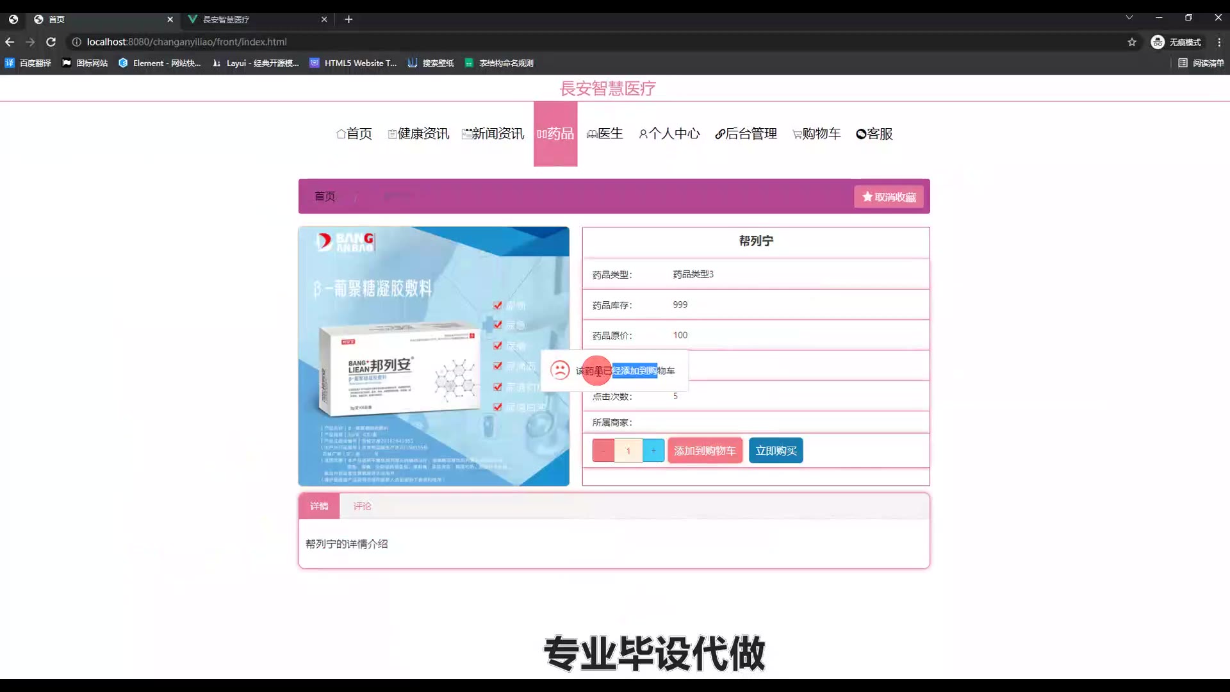This screenshot has width=1230, height=692.
Task: Open the 搜索壁纸 bookmark
Action: click(430, 63)
